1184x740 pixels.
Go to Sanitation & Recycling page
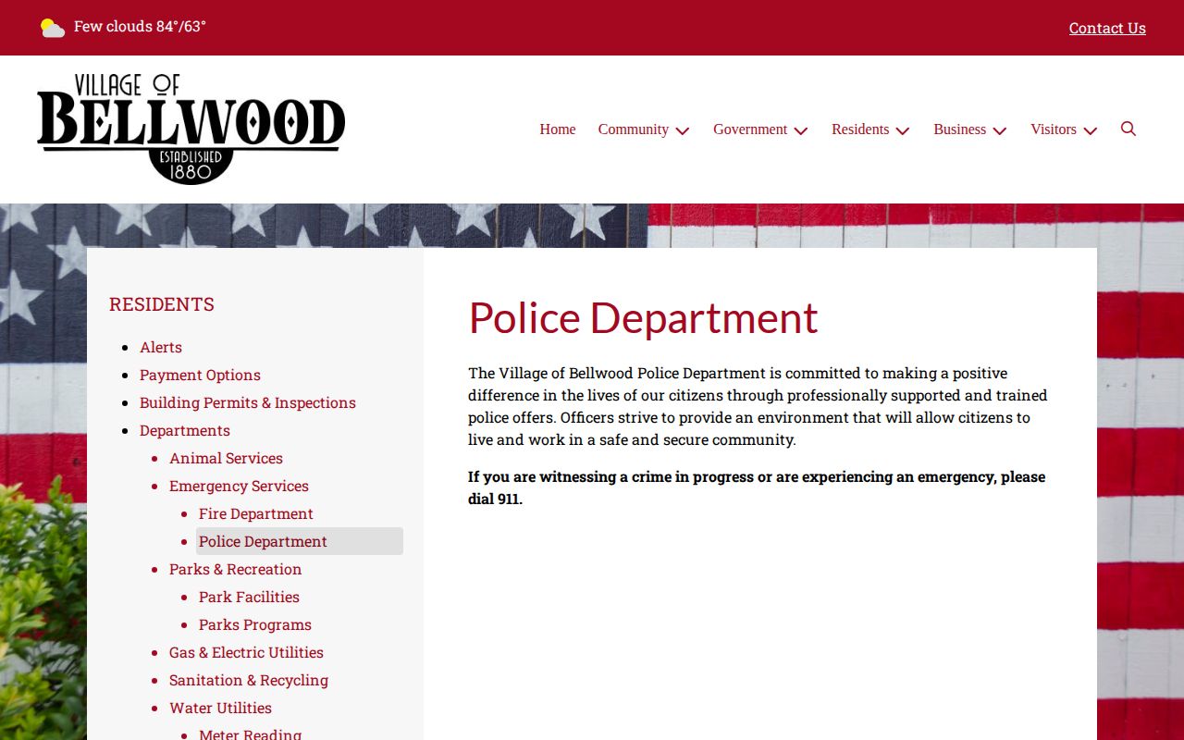click(249, 680)
